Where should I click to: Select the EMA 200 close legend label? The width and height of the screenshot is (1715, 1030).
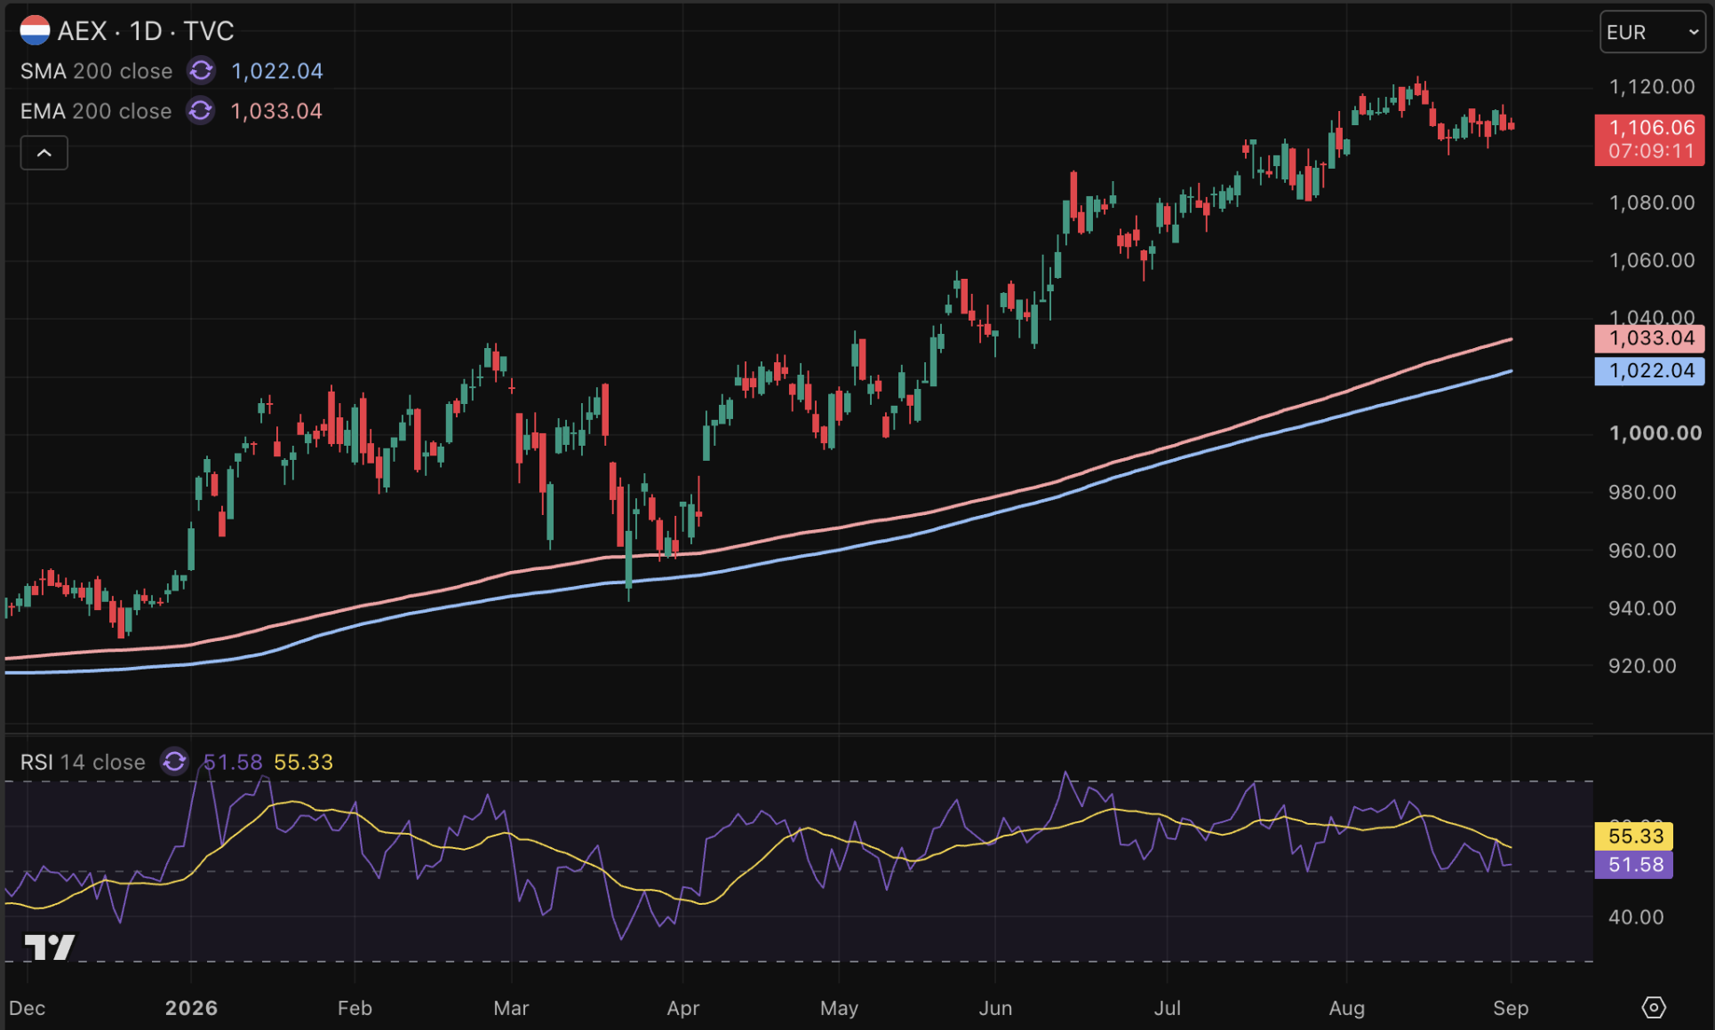pyautogui.click(x=96, y=111)
